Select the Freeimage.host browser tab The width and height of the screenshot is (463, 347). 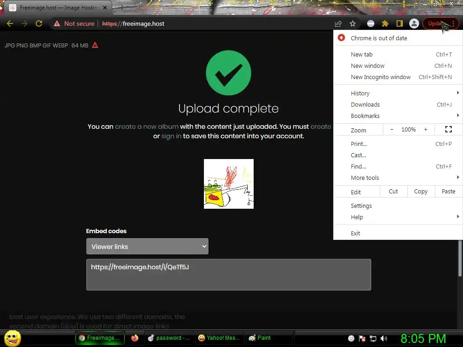pos(57,8)
